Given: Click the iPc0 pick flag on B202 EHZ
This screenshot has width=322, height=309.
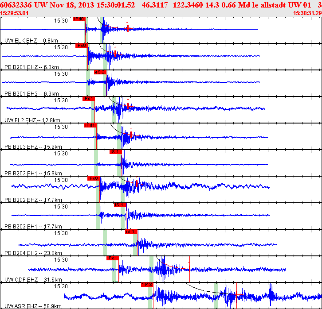Looking at the screenshot, I should [94, 178].
